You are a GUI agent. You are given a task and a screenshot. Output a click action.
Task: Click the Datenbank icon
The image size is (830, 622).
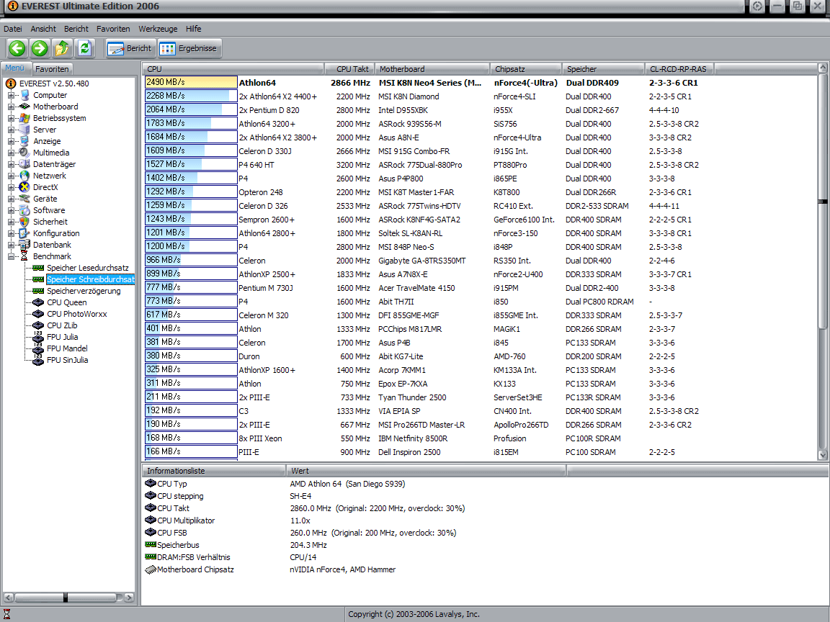tap(24, 245)
